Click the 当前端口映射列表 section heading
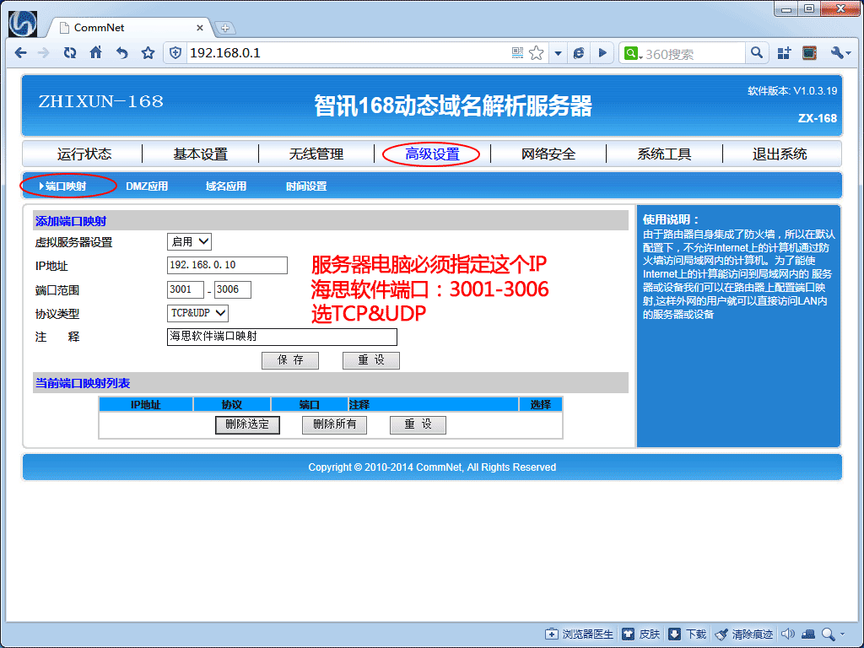This screenshot has width=864, height=648. coord(83,383)
